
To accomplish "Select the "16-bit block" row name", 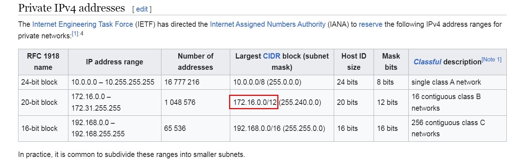I will [x=39, y=128].
